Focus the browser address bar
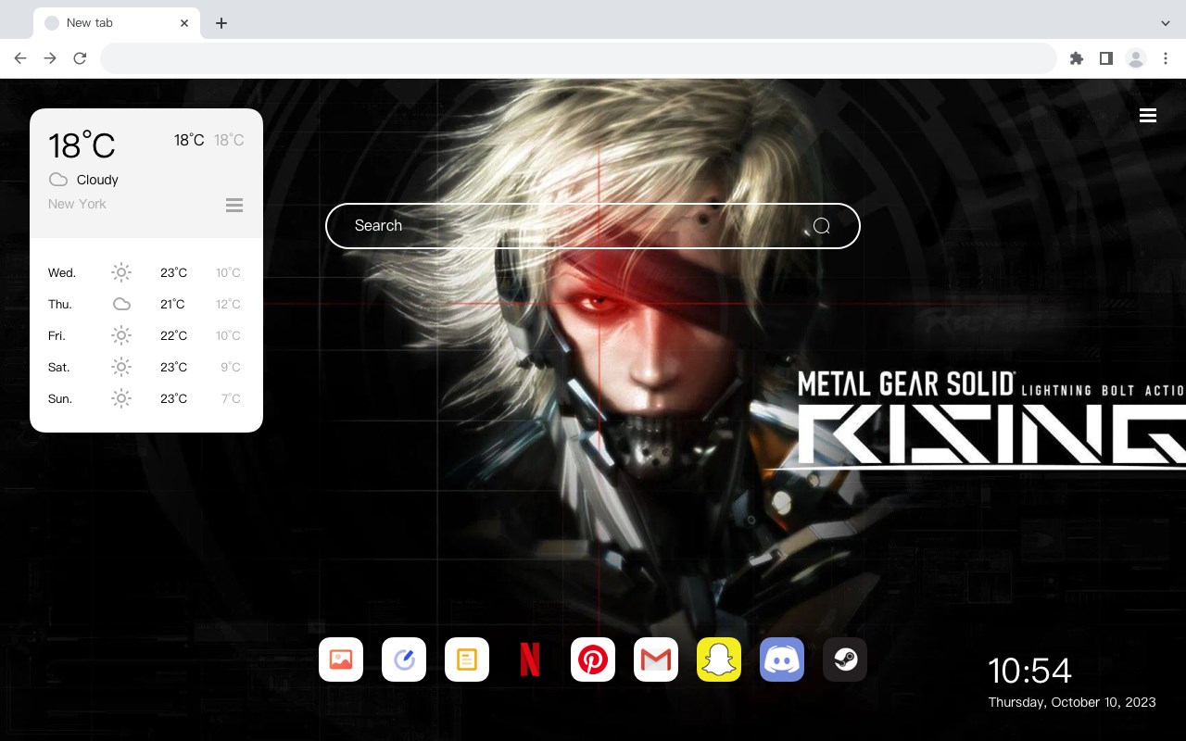1186x741 pixels. [578, 58]
